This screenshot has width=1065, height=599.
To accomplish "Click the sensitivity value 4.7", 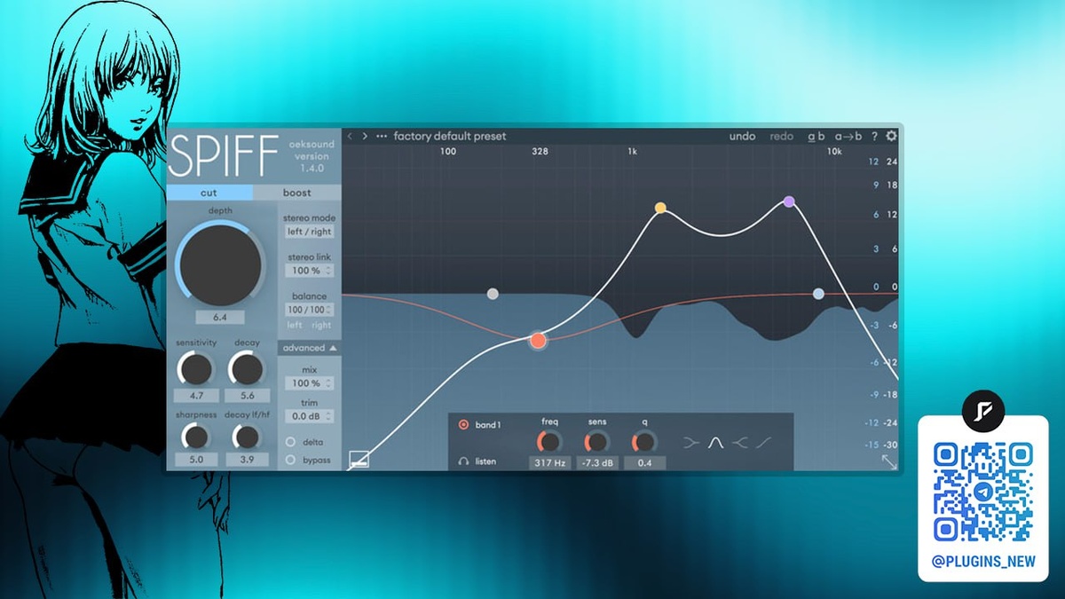I will (196, 396).
